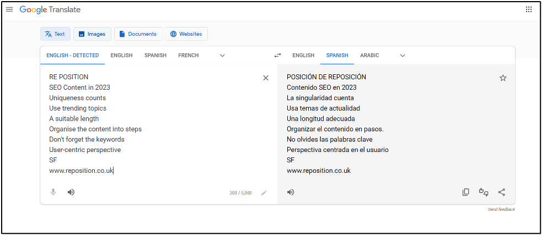
Task: Select the Text translation mode
Action: tap(55, 34)
